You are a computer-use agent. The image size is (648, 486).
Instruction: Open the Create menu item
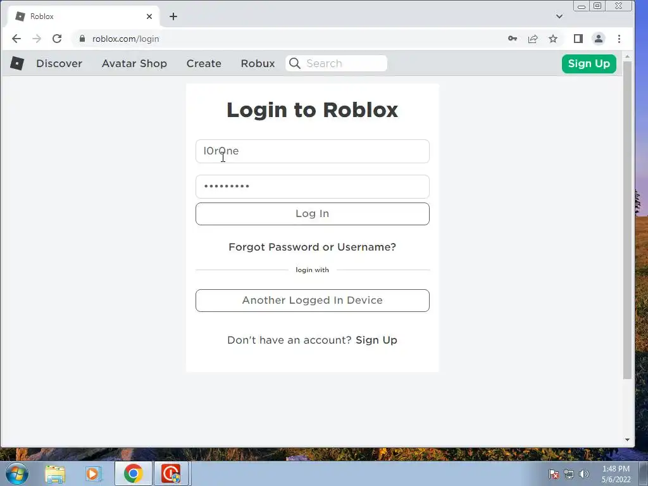point(204,63)
